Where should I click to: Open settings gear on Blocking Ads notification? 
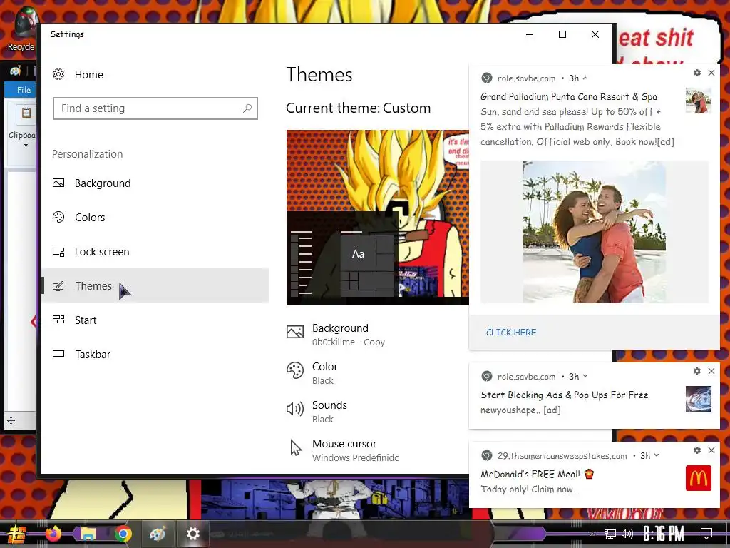697,371
